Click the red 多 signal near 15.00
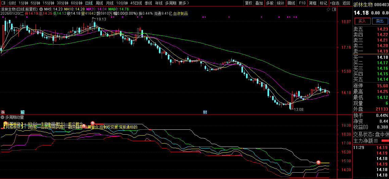389x179 pixels. tap(318, 162)
